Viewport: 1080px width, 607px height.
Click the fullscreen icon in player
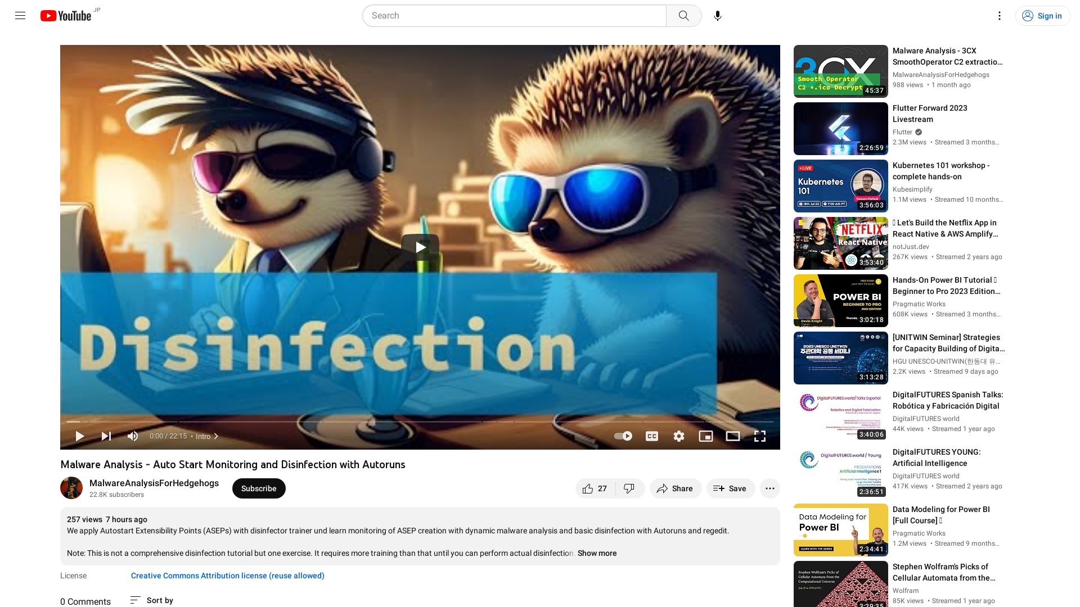[x=759, y=436]
